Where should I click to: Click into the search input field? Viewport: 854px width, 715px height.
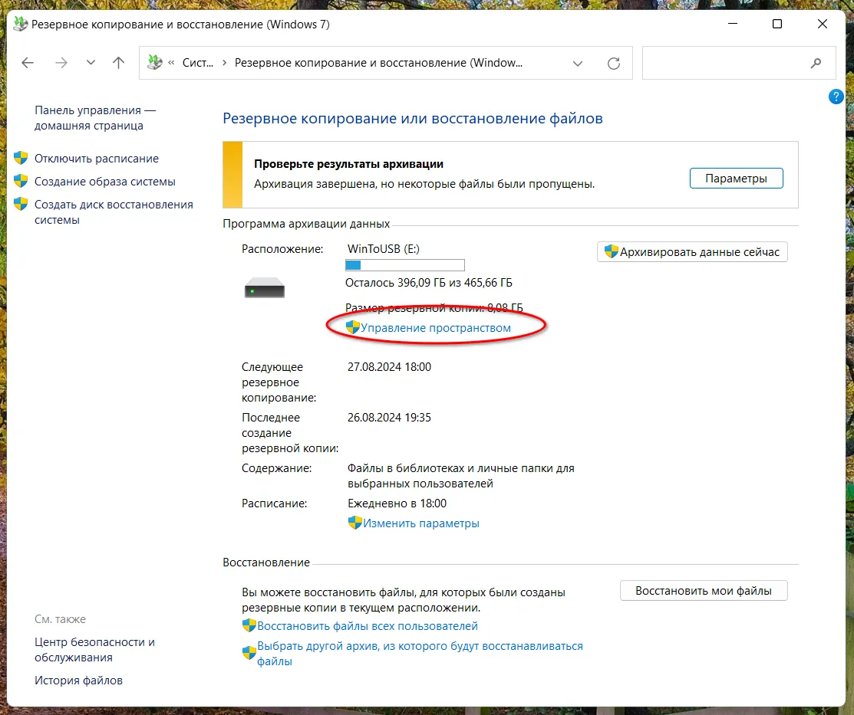click(724, 64)
